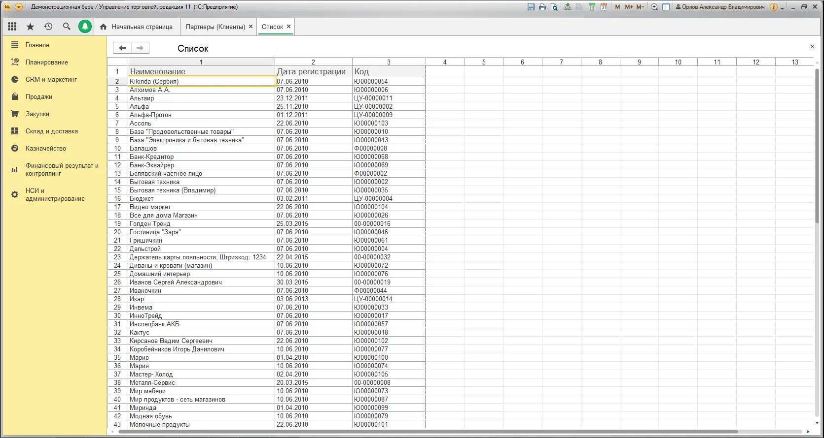
Task: Select cell База "Продовольственные товары"
Action: pos(201,131)
